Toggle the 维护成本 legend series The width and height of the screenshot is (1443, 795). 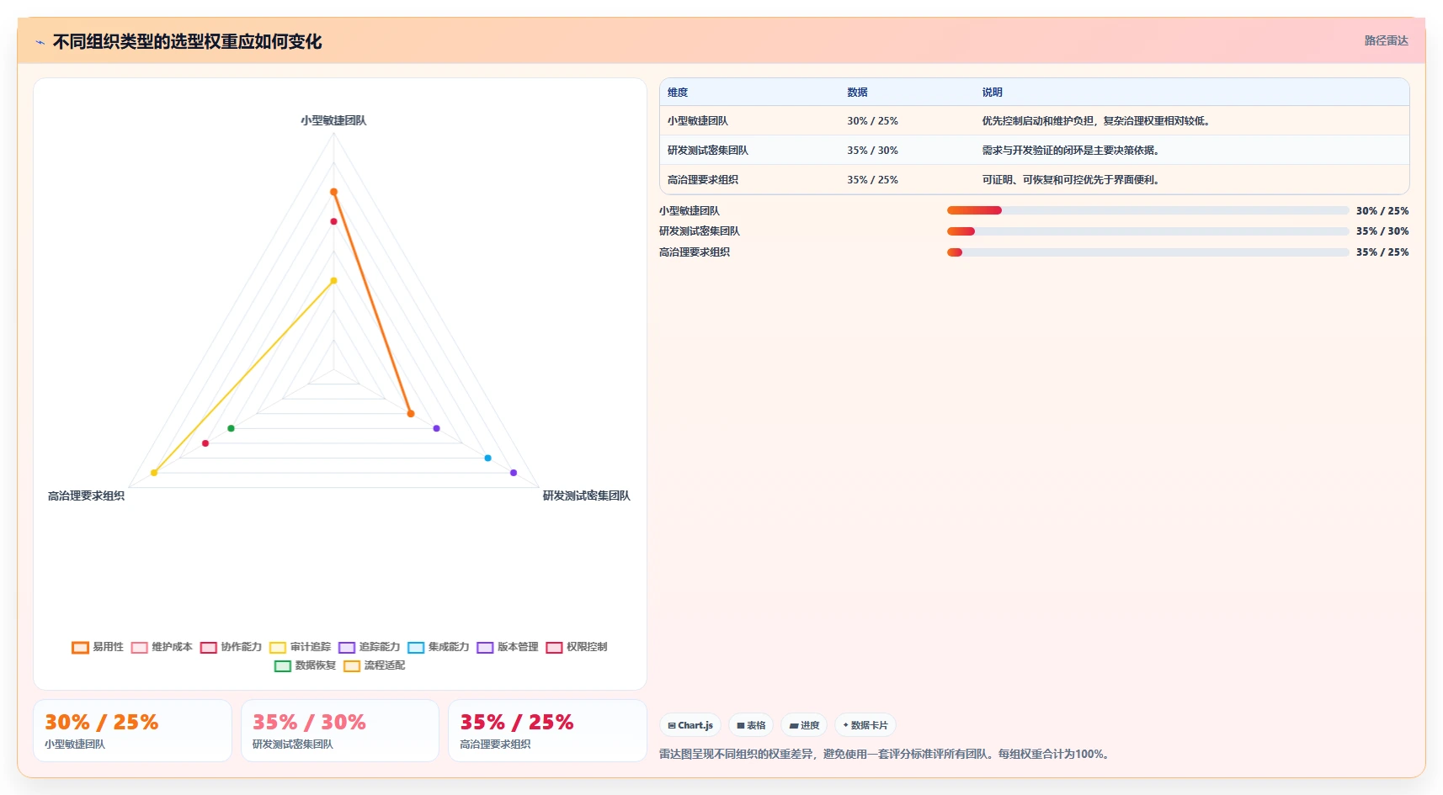click(162, 647)
